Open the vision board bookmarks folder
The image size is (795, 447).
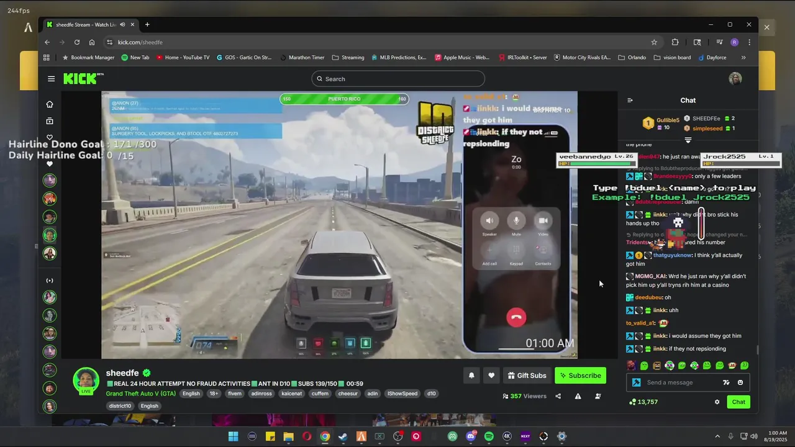(672, 58)
